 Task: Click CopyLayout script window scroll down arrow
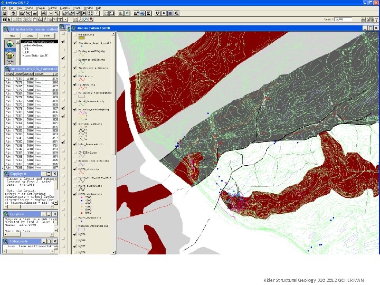tap(56, 202)
